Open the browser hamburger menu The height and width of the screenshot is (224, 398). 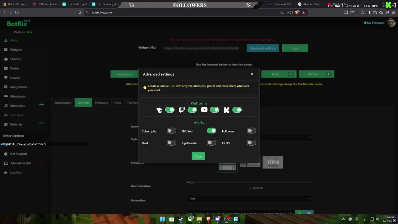(x=394, y=12)
